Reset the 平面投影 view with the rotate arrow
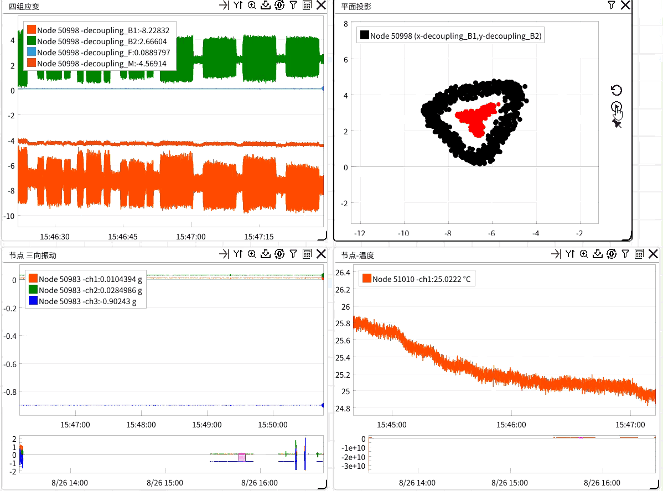 pos(617,90)
